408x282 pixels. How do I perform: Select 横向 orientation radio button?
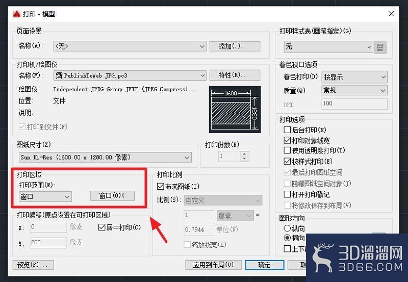pyautogui.click(x=287, y=238)
